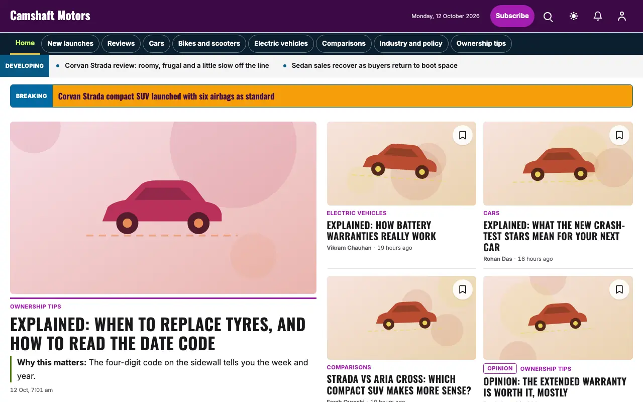Bookmark the crash-test stars article
This screenshot has height=402, width=643.
[x=619, y=135]
